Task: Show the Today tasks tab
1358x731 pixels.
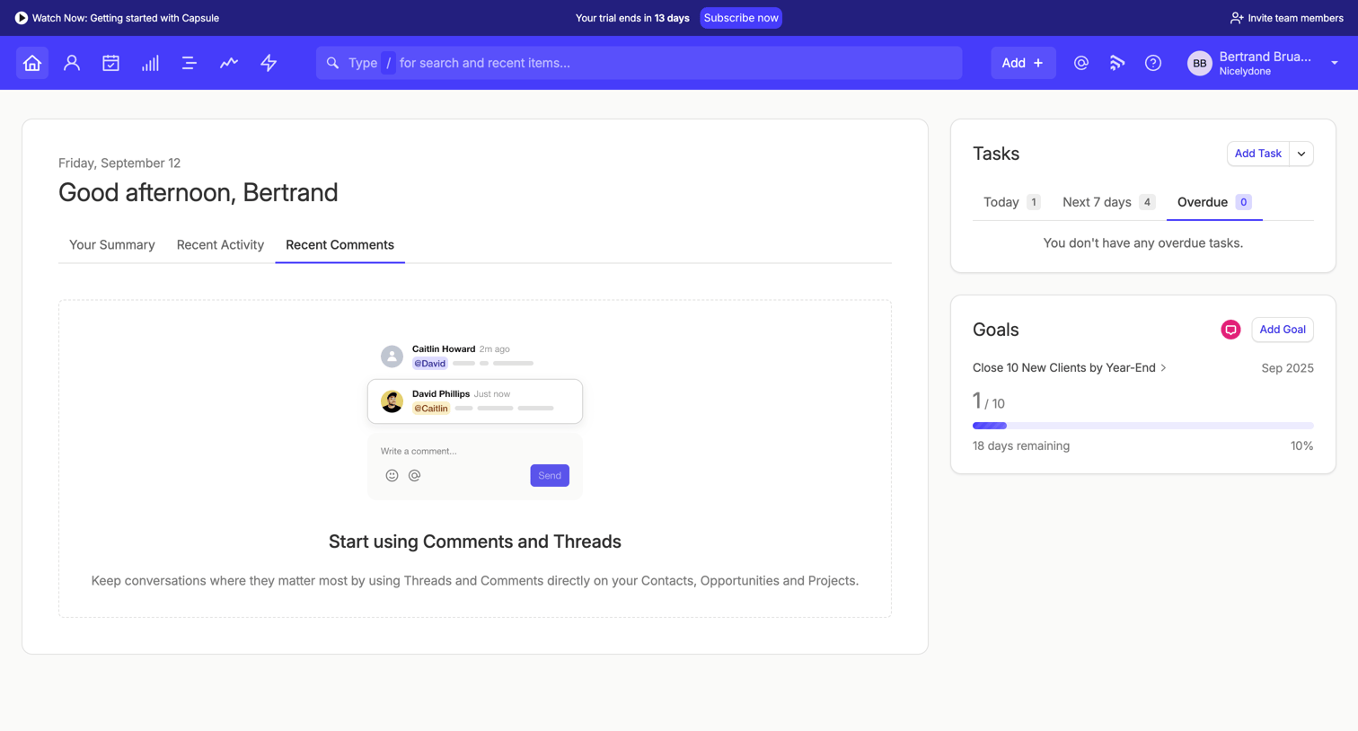Action: click(x=1011, y=202)
